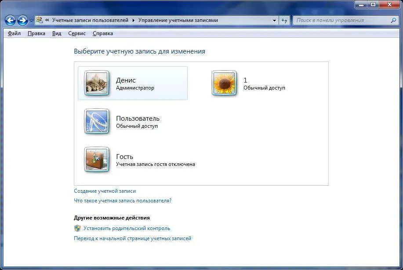
Task: Open the recent pages dropdown arrow
Action: pos(31,21)
